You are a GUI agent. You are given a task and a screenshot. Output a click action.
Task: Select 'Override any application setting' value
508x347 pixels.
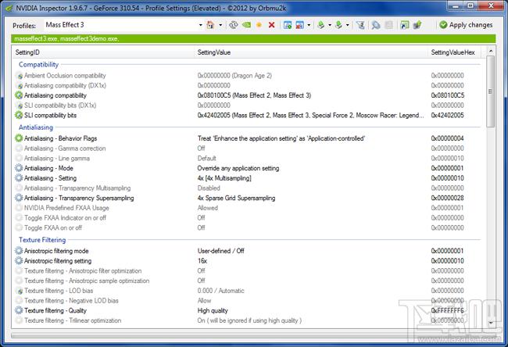tap(238, 168)
